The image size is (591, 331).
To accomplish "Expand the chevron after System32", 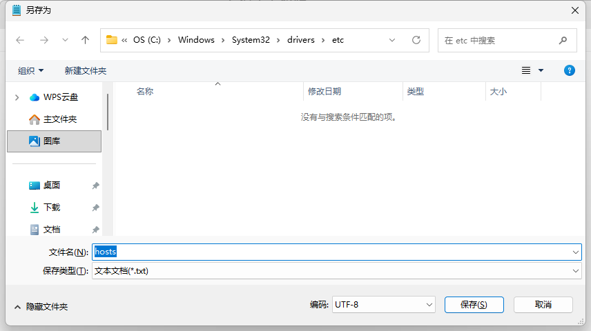I will [278, 40].
